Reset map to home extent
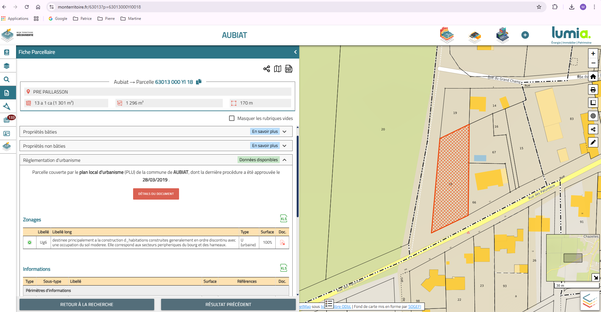 (x=593, y=77)
